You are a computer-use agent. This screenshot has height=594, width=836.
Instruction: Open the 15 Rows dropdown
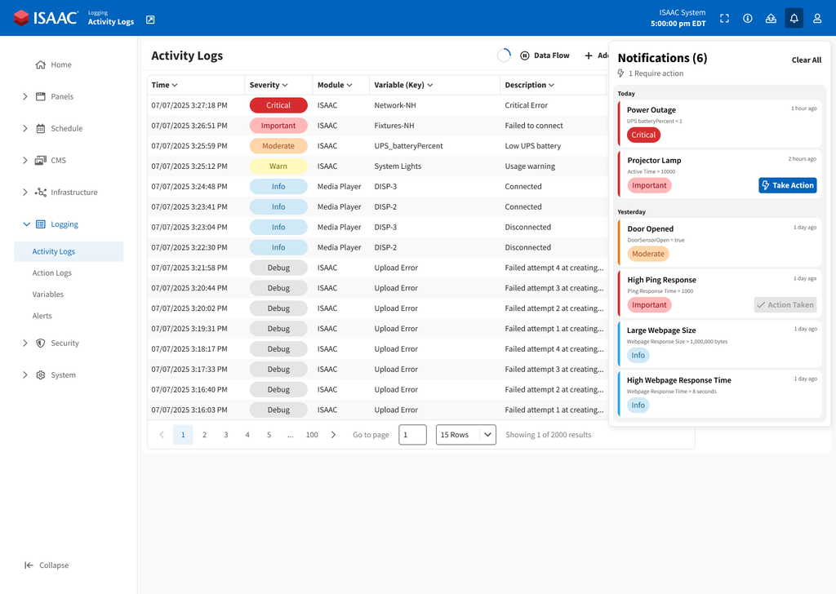(465, 435)
